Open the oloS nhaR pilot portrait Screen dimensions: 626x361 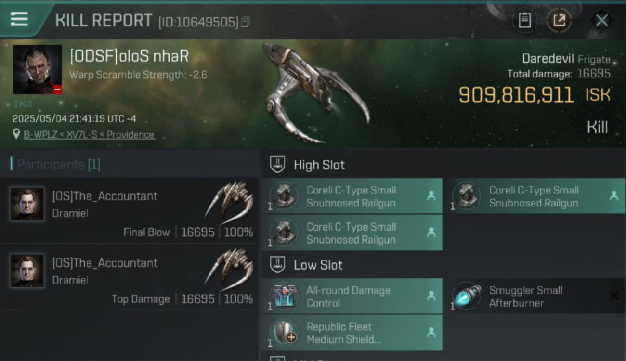(38, 69)
